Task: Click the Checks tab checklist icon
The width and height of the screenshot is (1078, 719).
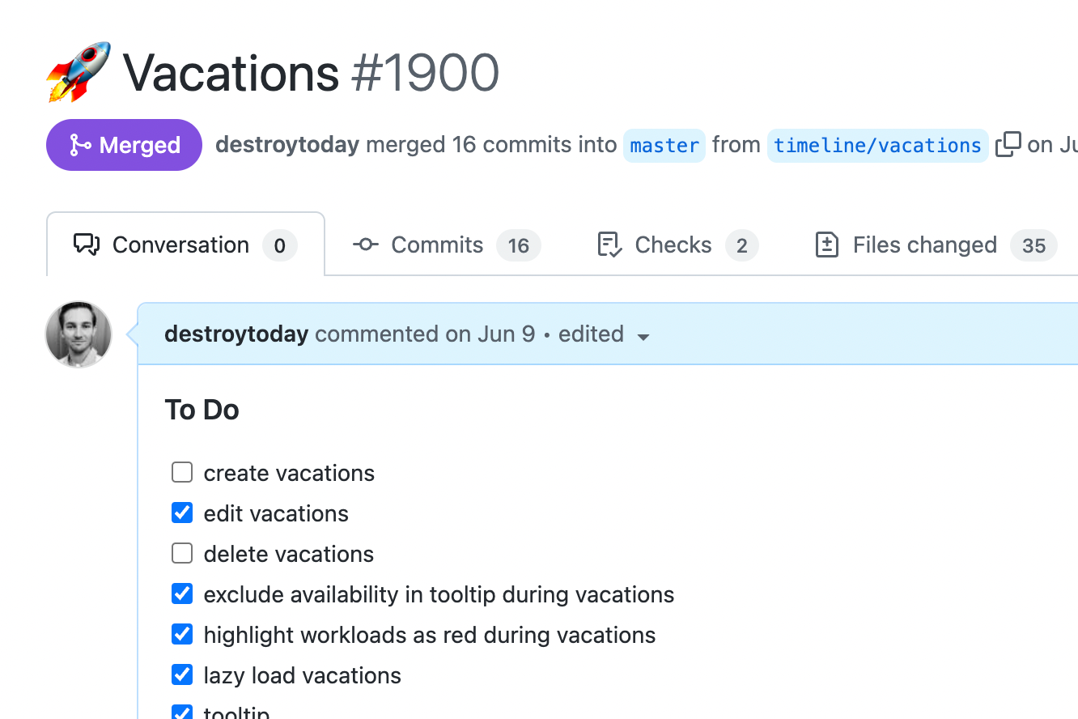Action: click(609, 245)
